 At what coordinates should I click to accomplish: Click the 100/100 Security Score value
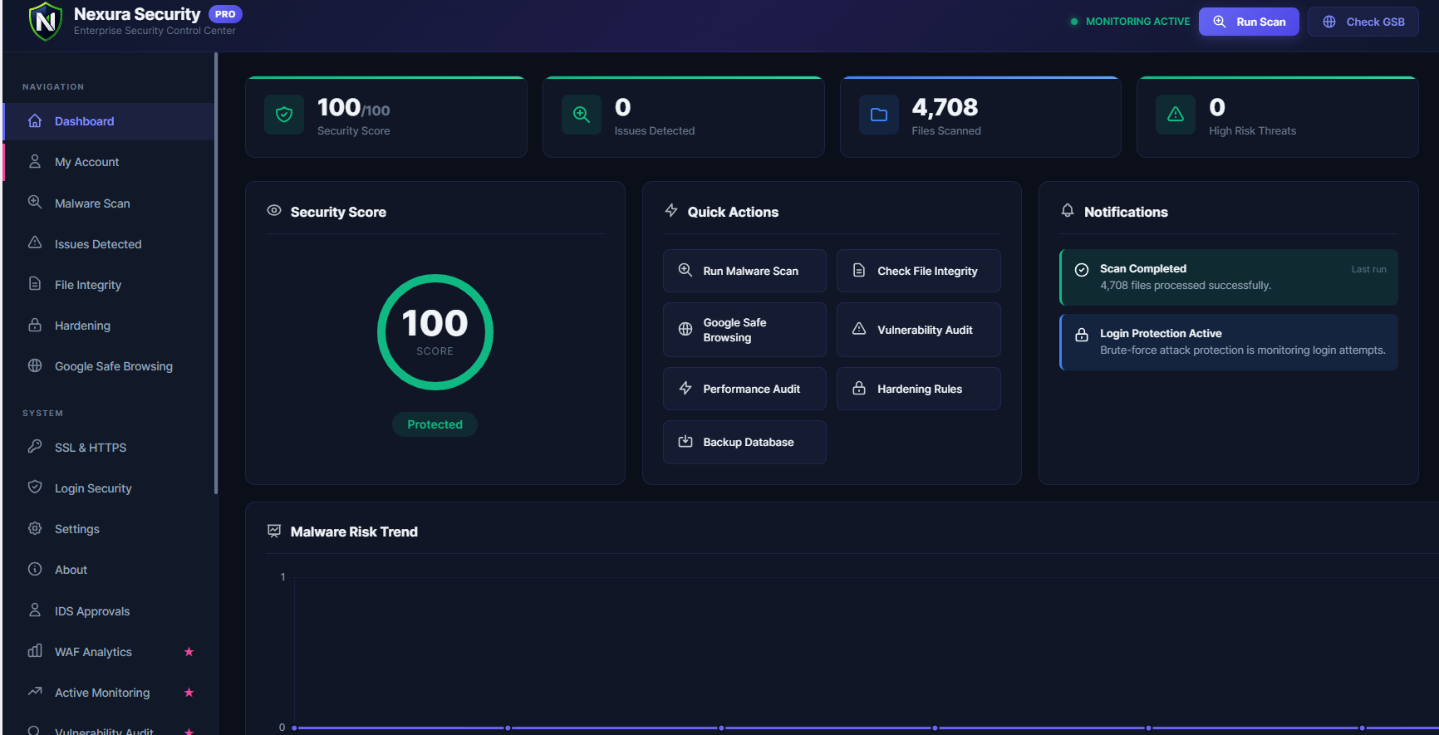click(353, 107)
